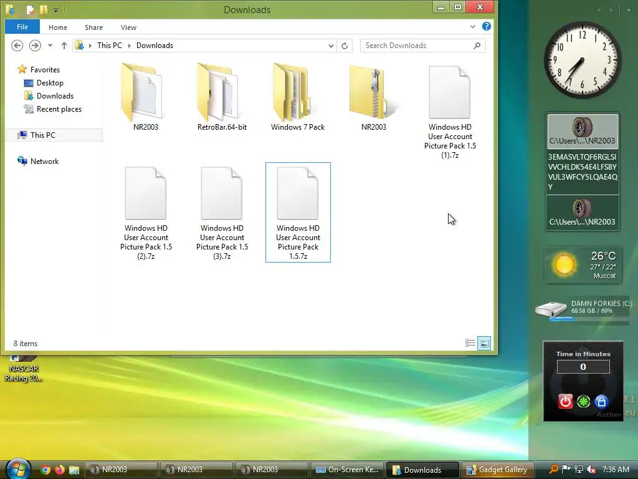Open the Home ribbon tab
The height and width of the screenshot is (479, 638).
tap(58, 27)
